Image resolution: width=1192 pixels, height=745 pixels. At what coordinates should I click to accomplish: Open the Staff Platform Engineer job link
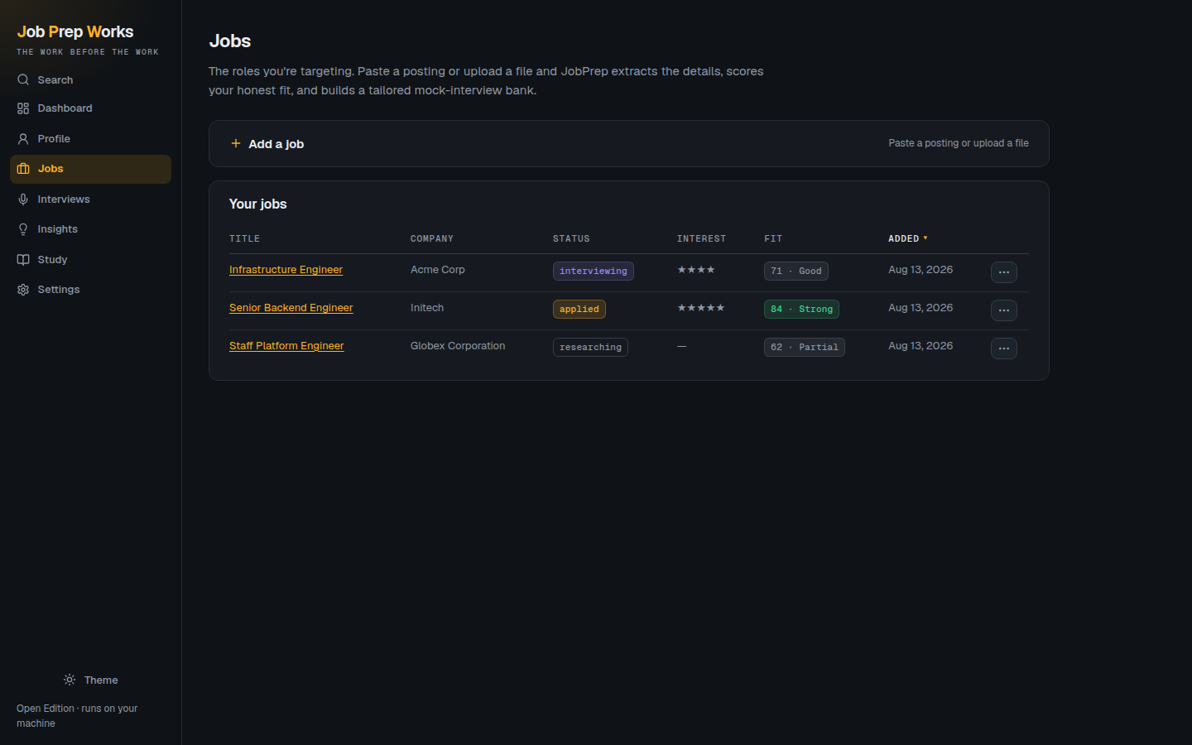pos(286,346)
